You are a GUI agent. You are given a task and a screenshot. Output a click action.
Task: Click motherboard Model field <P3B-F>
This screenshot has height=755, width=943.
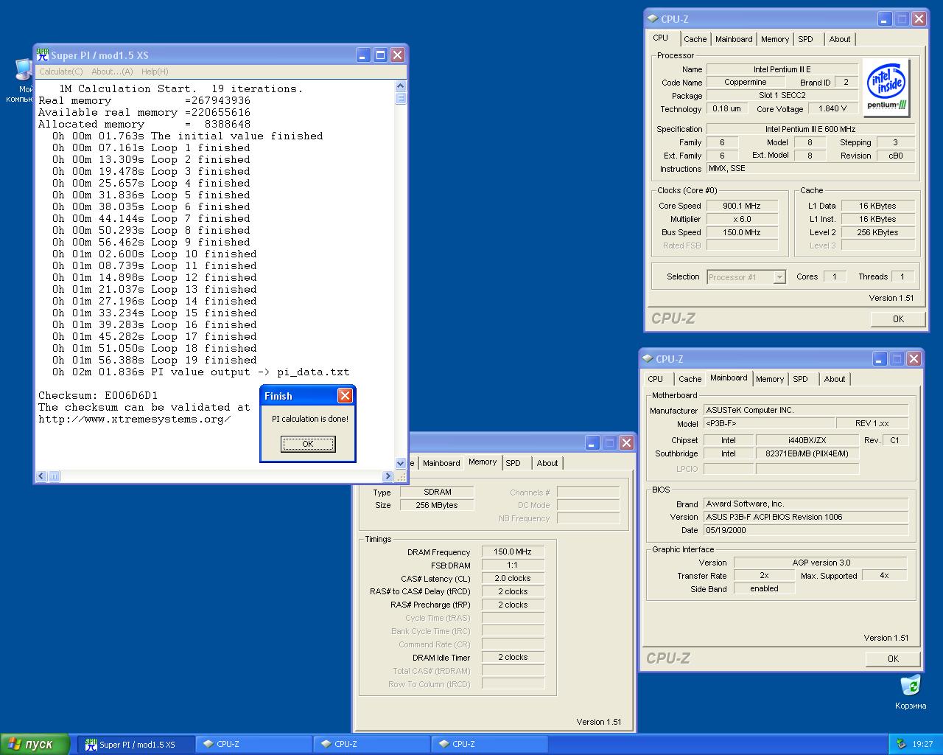(x=769, y=423)
